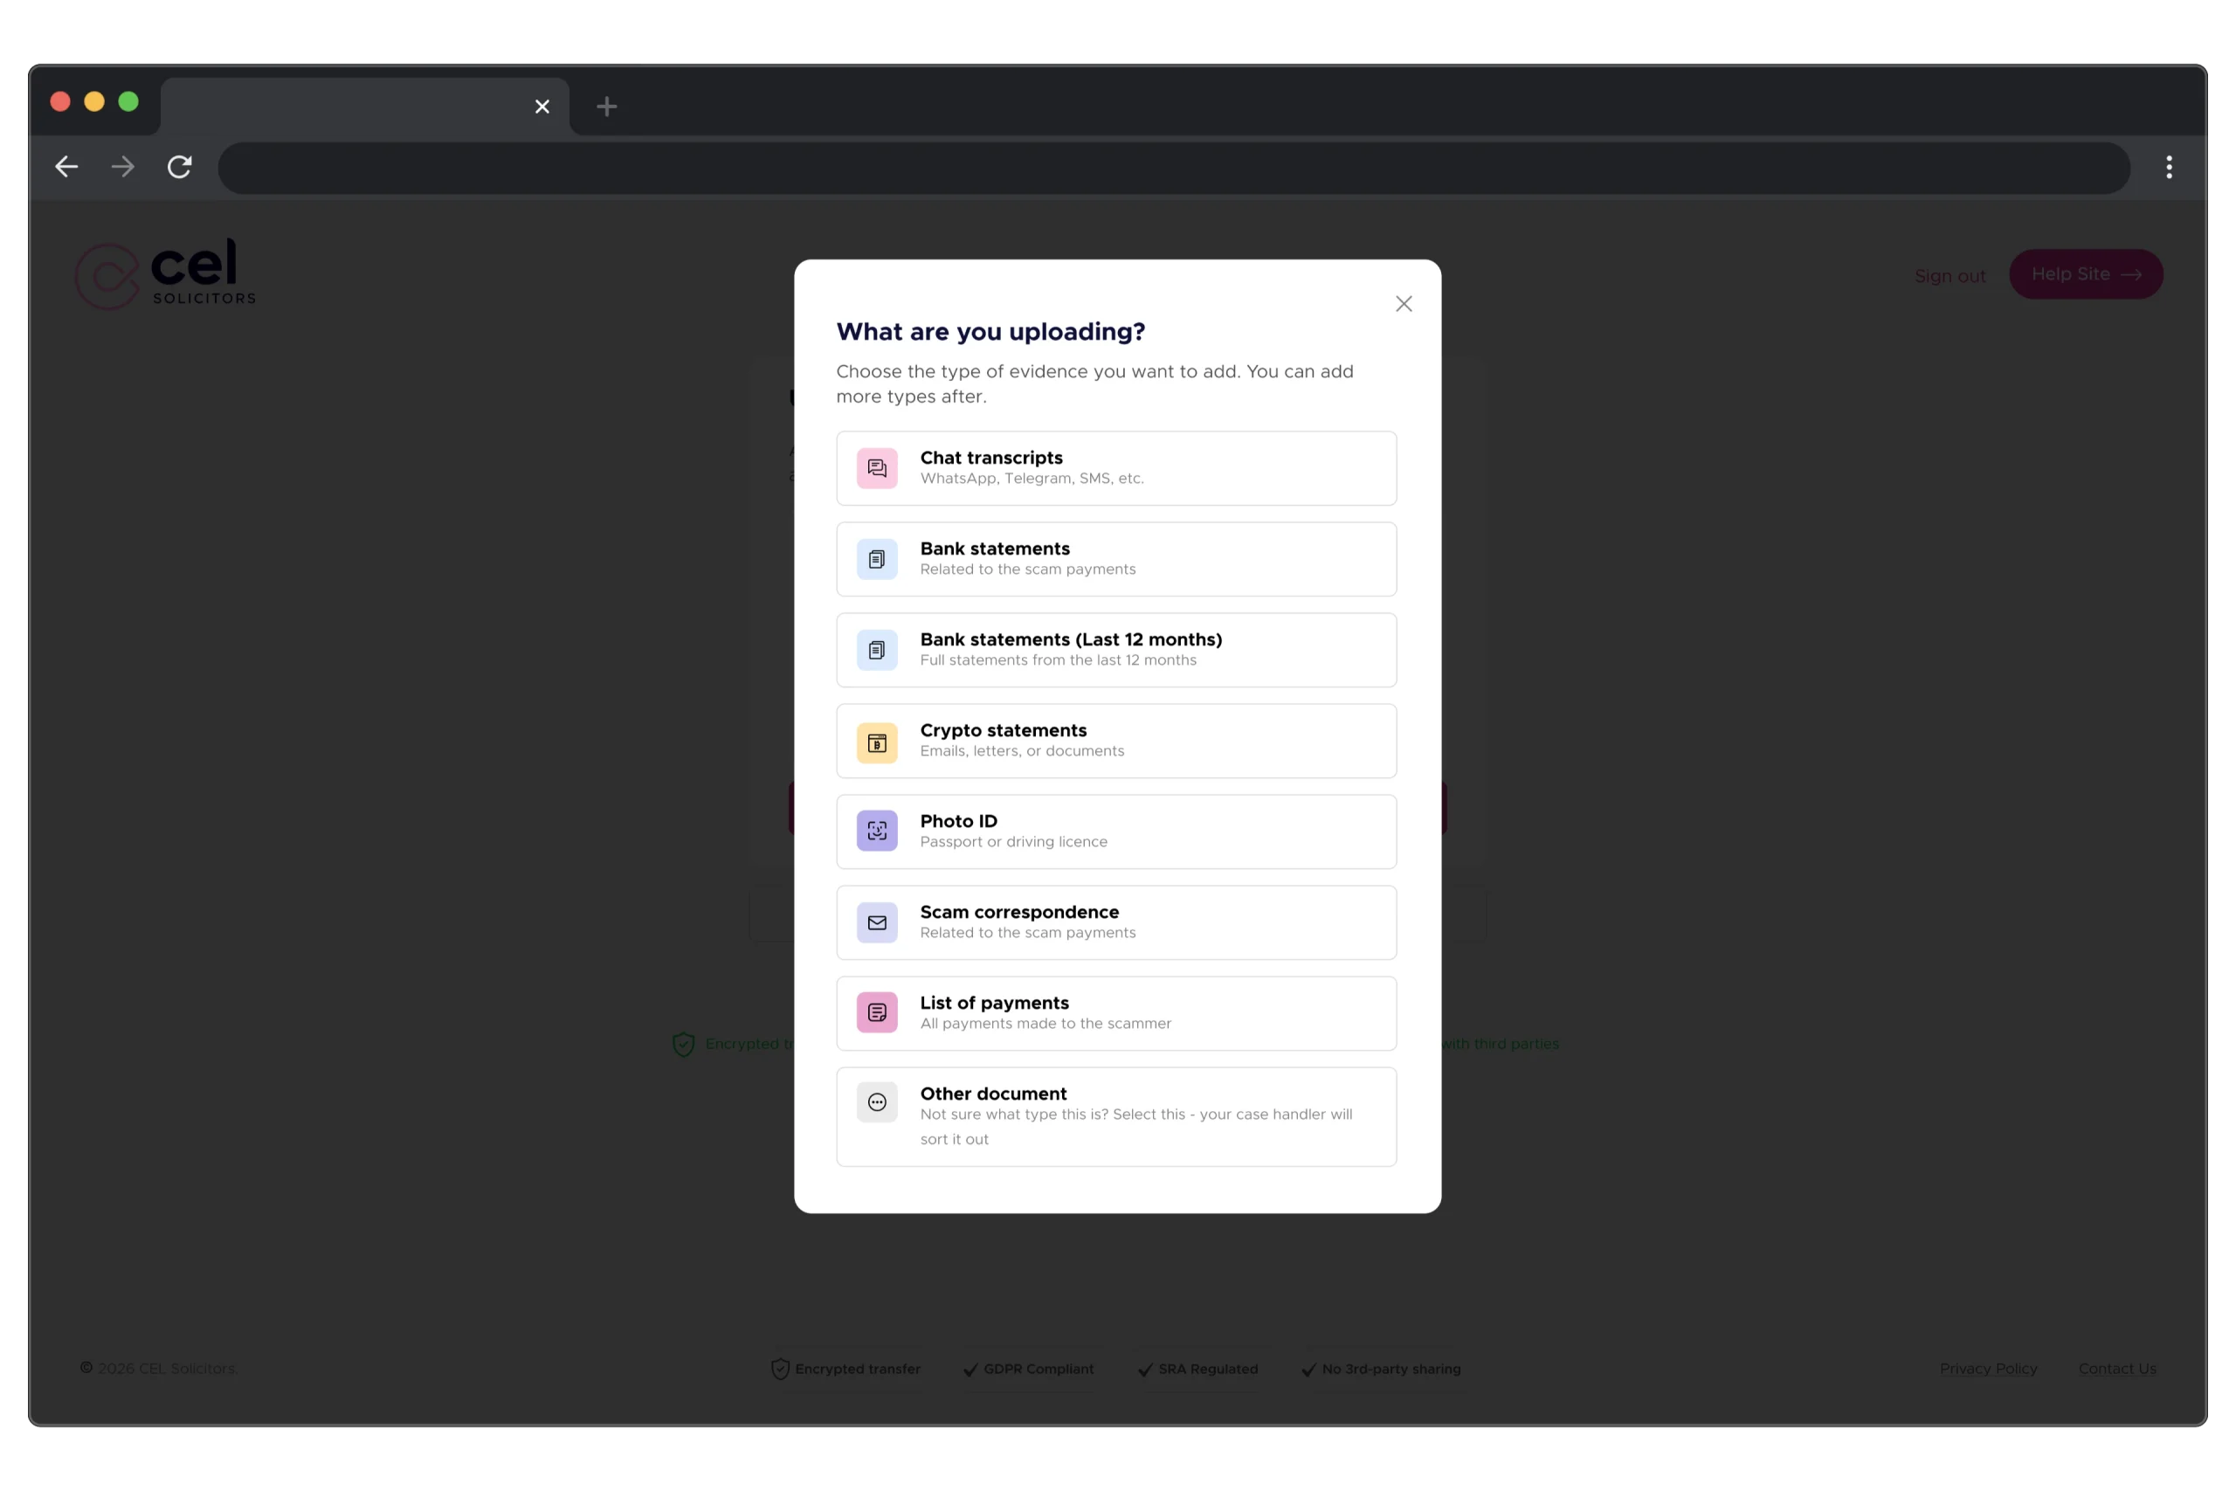Click Sign out link
This screenshot has width=2236, height=1491.
(1949, 276)
